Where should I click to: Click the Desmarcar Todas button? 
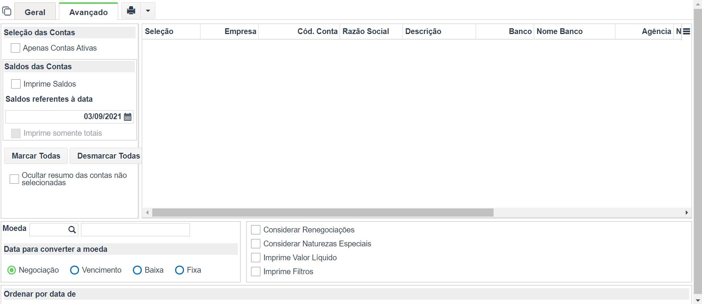(108, 156)
